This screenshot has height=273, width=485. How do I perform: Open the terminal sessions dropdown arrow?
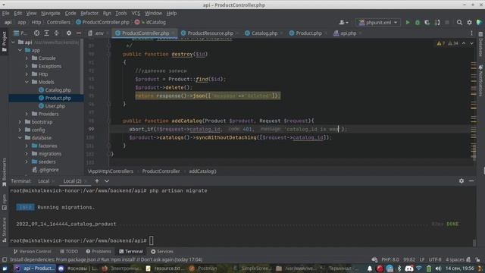click(107, 181)
